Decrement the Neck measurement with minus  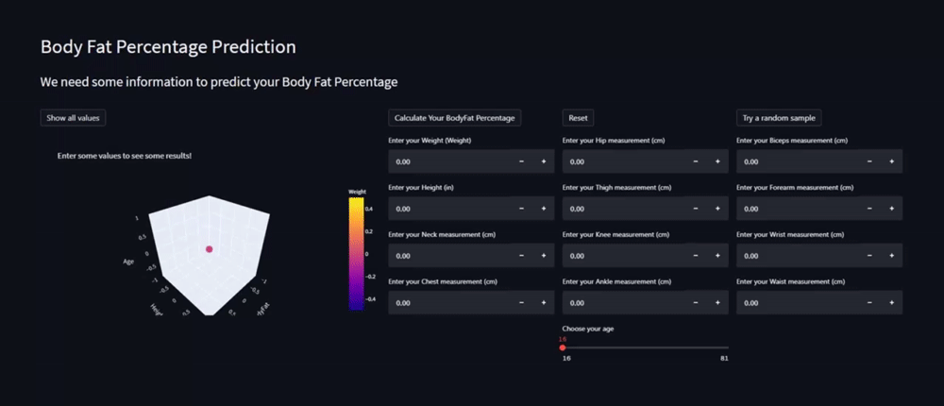tap(522, 255)
